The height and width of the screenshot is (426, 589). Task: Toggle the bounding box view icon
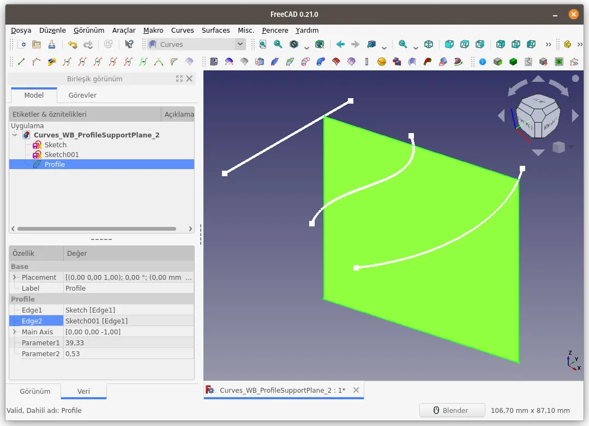[320, 44]
